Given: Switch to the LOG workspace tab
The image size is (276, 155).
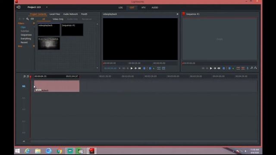Looking at the screenshot, I should point(121,8).
